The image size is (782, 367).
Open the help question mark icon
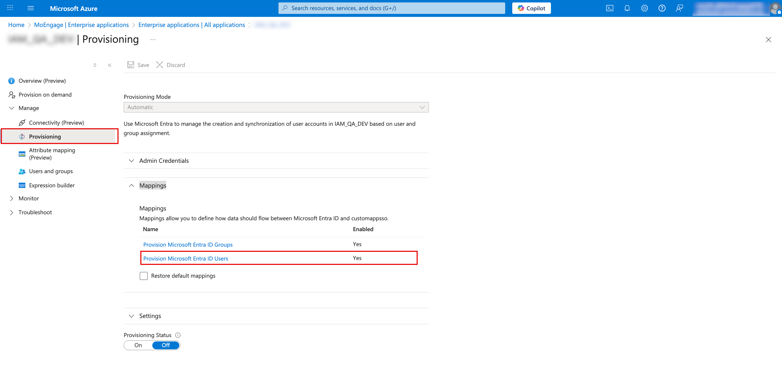[662, 8]
